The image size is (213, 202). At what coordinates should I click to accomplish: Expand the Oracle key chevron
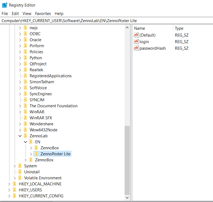(20, 40)
